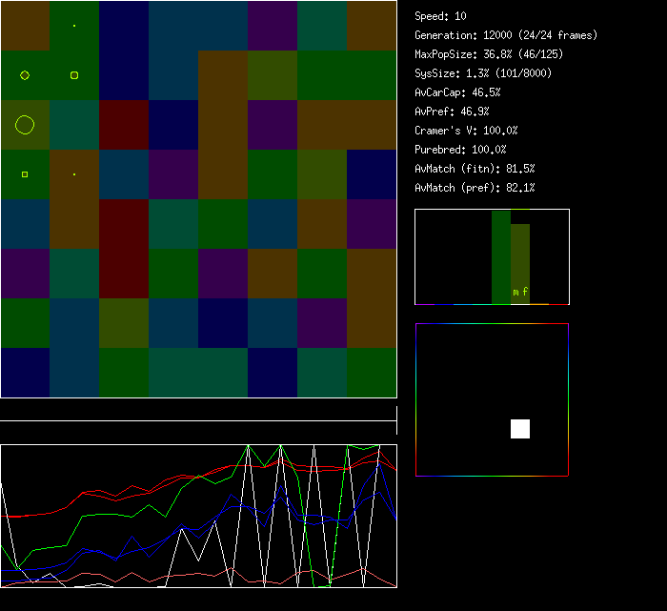Screen dimensions: 667x611
Task: Click the 'f' label in the histogram
Action: pyautogui.click(x=525, y=293)
